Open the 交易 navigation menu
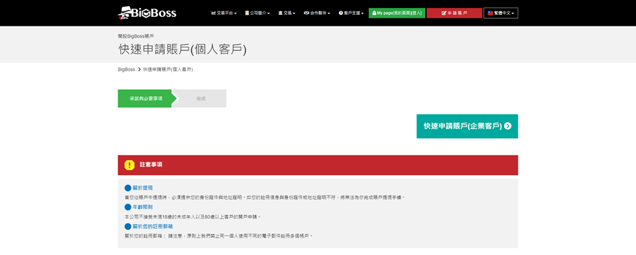Viewport: 636px width, 255px height. pos(287,13)
